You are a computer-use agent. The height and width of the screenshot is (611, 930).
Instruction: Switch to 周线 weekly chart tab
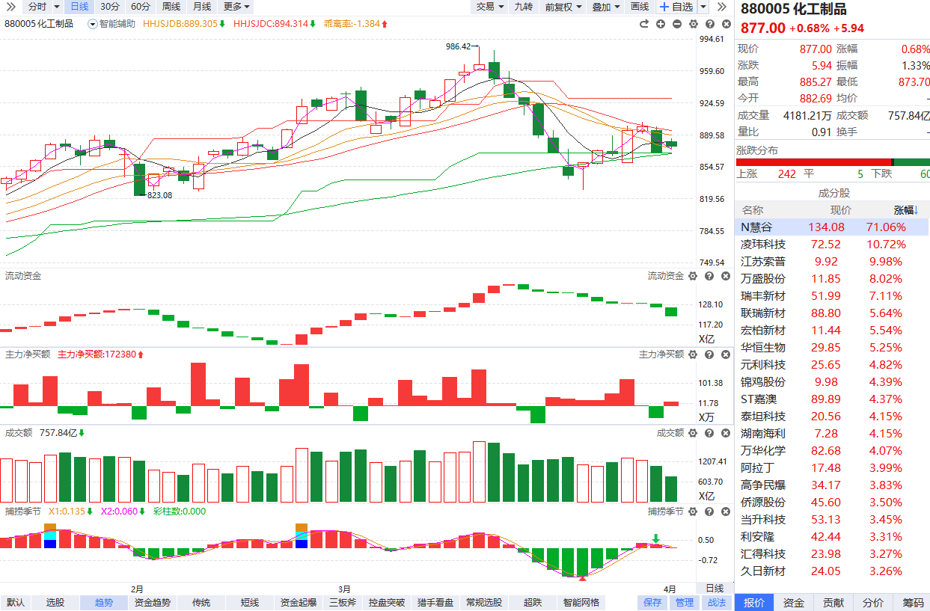tap(171, 7)
